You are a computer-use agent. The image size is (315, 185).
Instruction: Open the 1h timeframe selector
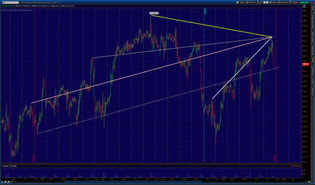click(266, 2)
